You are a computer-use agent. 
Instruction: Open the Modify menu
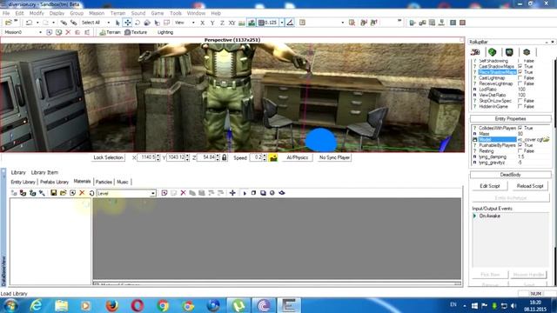click(37, 13)
